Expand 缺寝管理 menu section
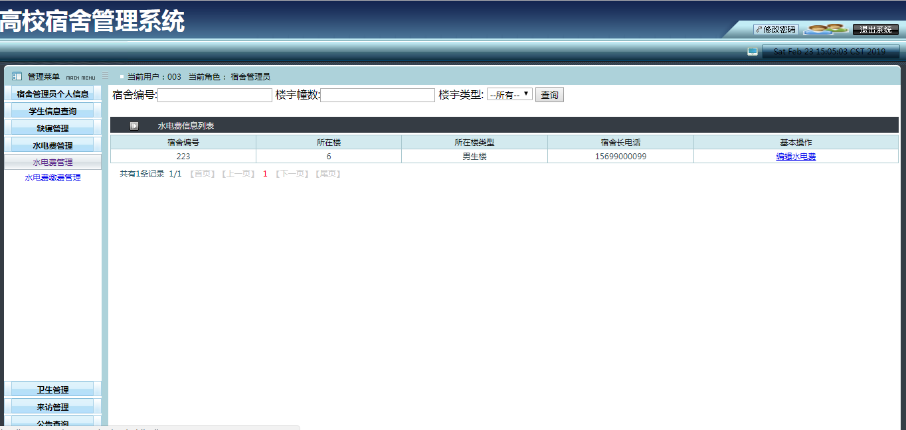This screenshot has width=906, height=430. [x=52, y=128]
